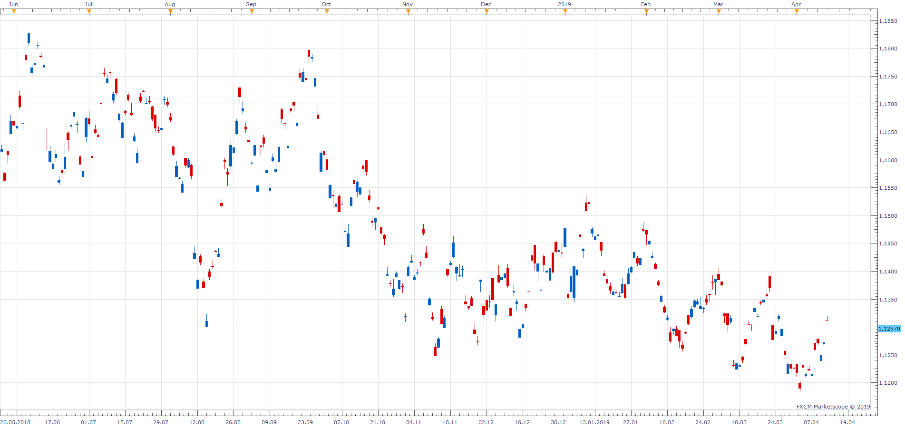Viewport: 905px width, 428px height.
Task: Click the 02.12 date axis label
Action: coord(486,422)
